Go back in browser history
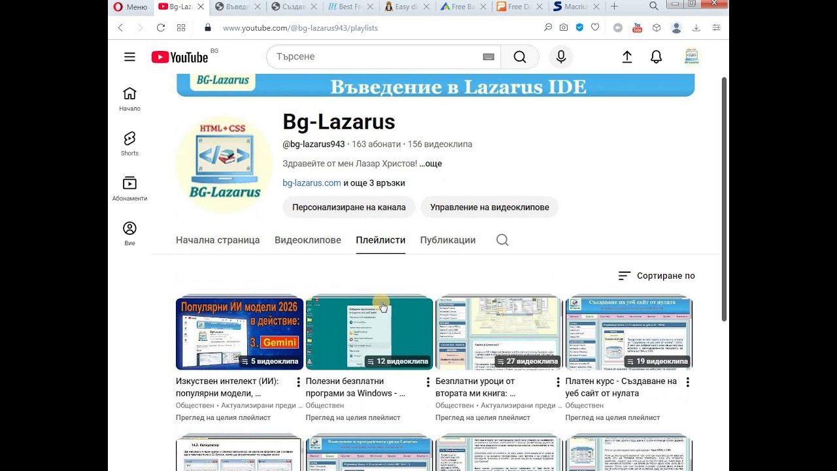The height and width of the screenshot is (471, 837). (x=120, y=27)
